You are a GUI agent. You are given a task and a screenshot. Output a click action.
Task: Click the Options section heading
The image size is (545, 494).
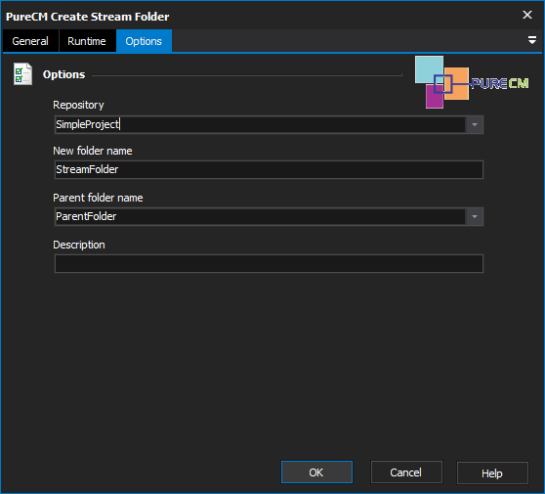tap(63, 74)
